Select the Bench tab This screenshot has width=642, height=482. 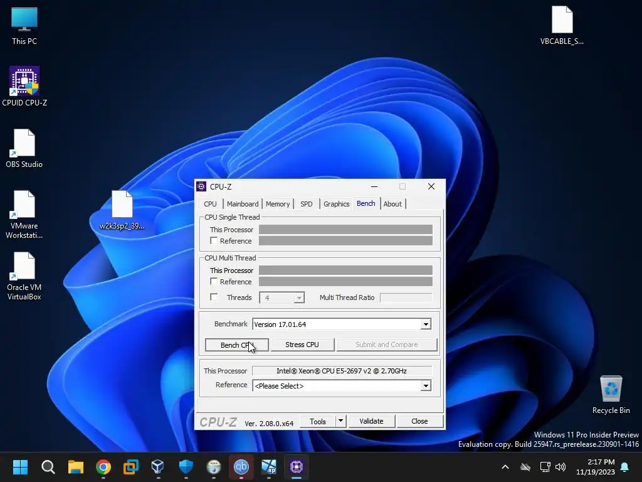[366, 203]
